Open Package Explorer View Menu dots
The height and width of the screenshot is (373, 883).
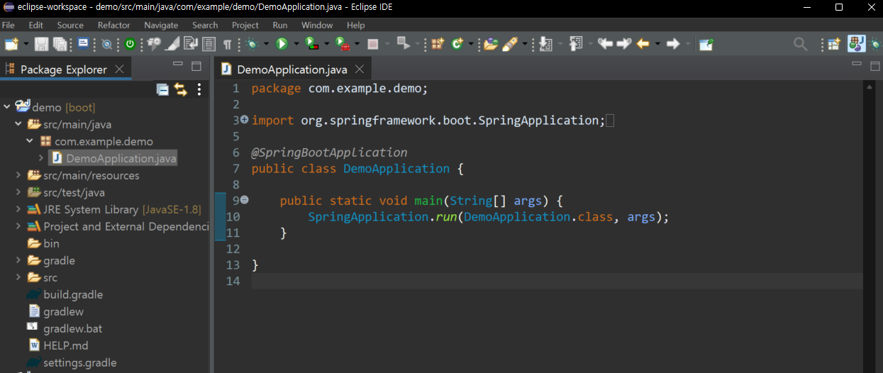pos(199,89)
